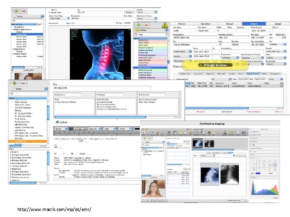Open the Fee Schedule dropdown
This screenshot has width=290, height=217.
(x=276, y=64)
